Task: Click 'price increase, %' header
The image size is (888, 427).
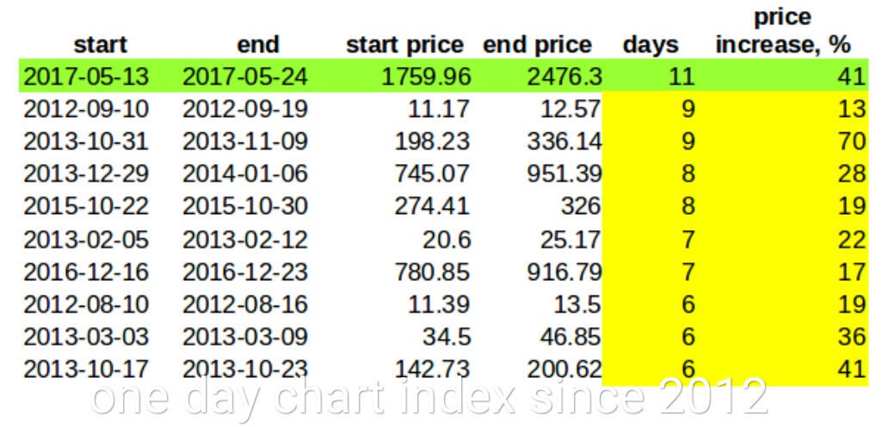Action: (782, 31)
